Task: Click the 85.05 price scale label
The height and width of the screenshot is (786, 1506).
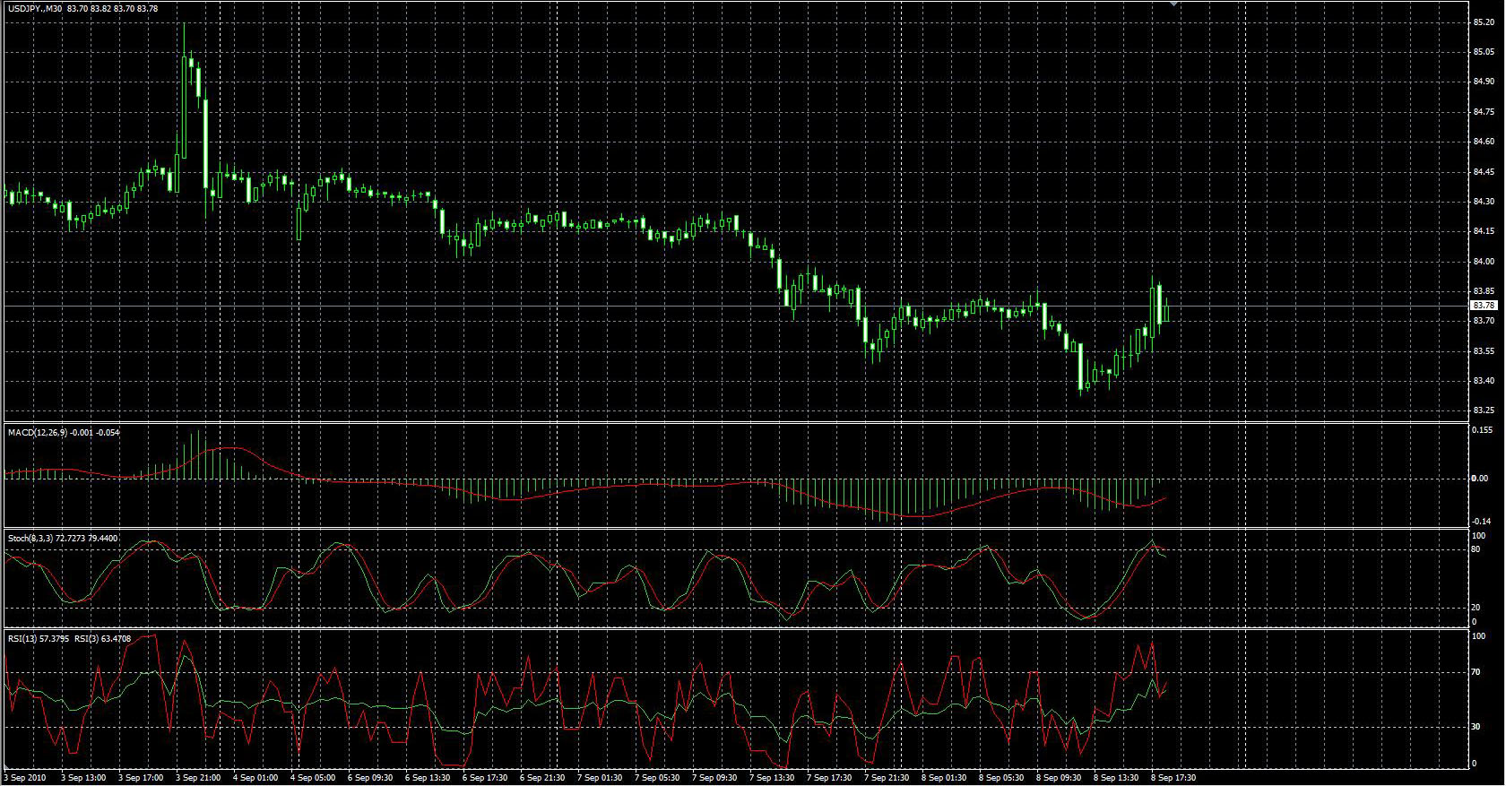Action: (1483, 52)
